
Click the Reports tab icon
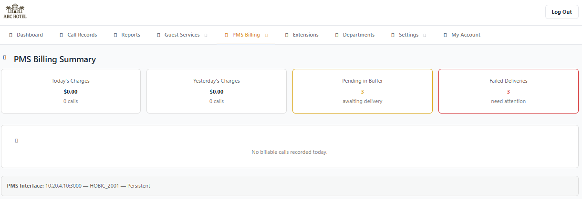pyautogui.click(x=115, y=35)
